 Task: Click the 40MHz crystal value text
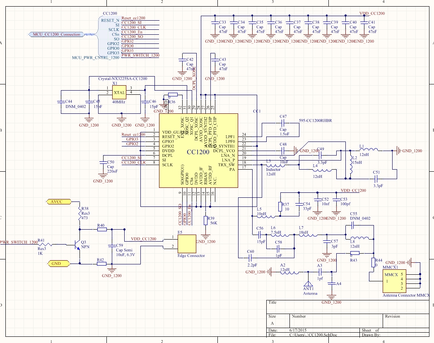coord(119,102)
